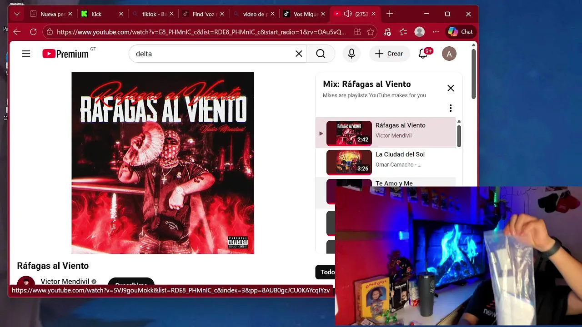Click Mix: Ráfagas al Viento heading

(367, 84)
